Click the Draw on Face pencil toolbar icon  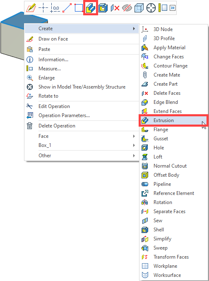pos(31,8)
